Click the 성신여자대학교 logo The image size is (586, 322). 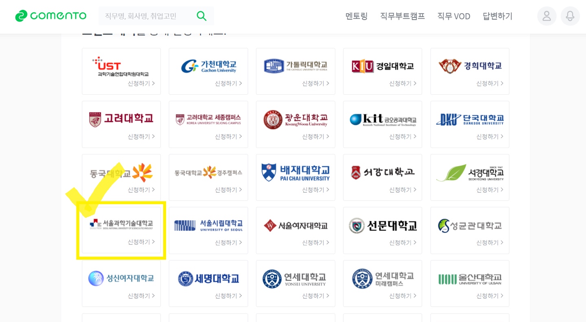coord(121,278)
